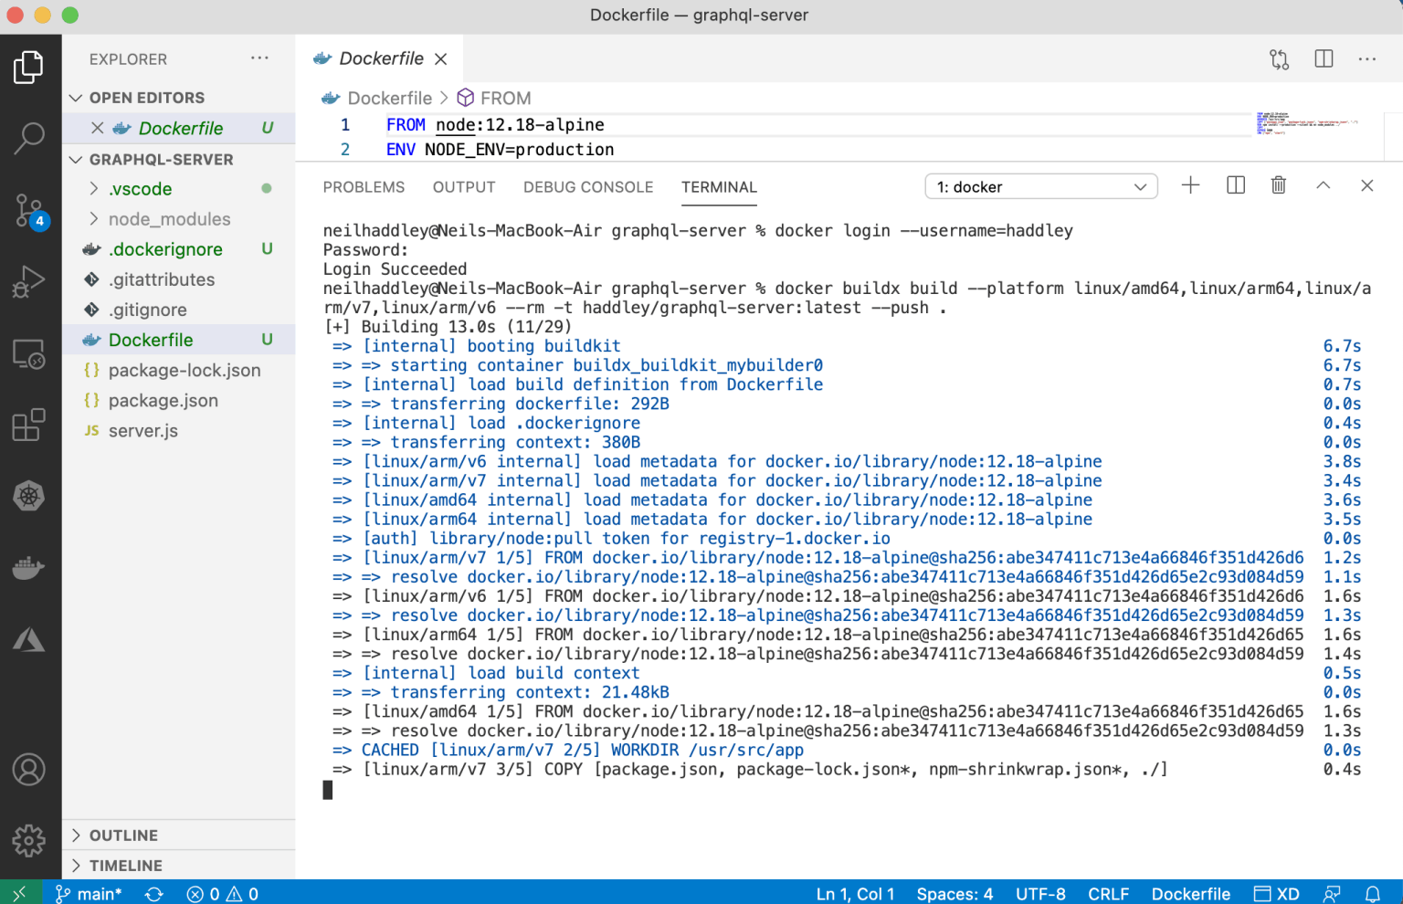Image resolution: width=1403 pixels, height=904 pixels.
Task: Open changes compare icon in editor toolbar
Action: point(1279,59)
